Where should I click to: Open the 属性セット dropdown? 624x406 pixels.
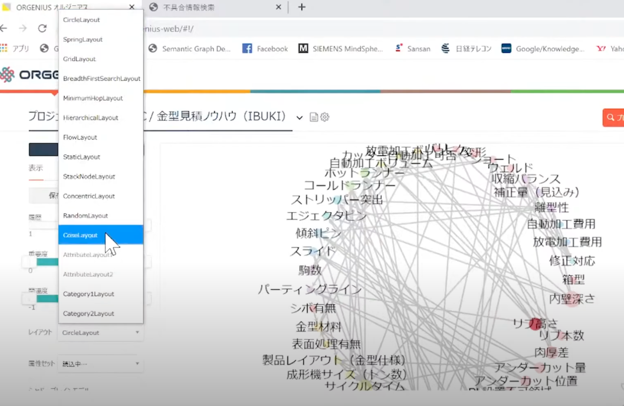tap(101, 364)
